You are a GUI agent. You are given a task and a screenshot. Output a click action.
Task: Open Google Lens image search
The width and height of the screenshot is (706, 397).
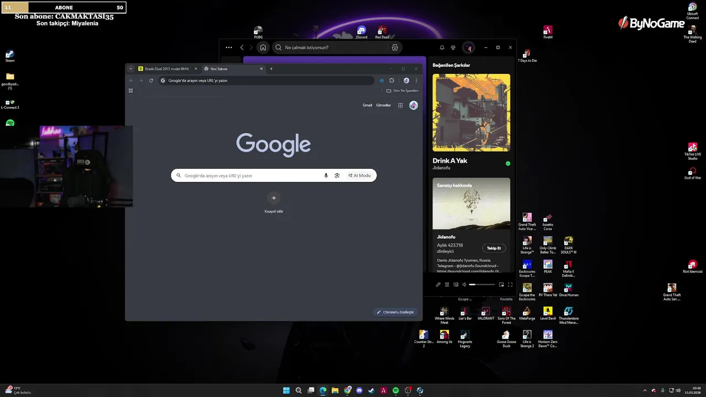click(x=337, y=175)
